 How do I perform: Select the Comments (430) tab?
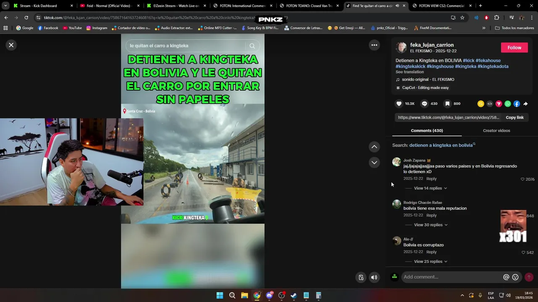[427, 130]
